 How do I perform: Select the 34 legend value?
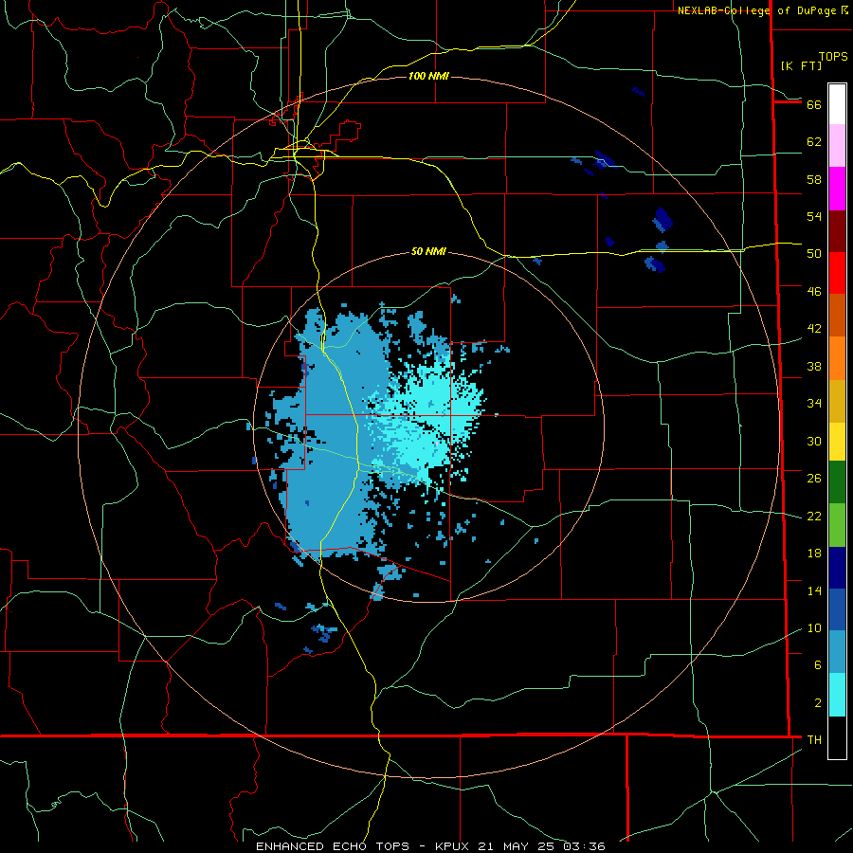pos(814,404)
